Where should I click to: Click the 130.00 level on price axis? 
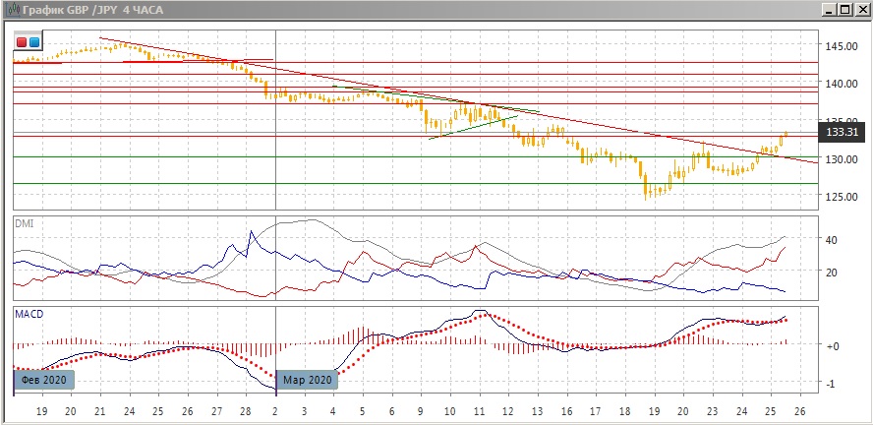pos(843,159)
